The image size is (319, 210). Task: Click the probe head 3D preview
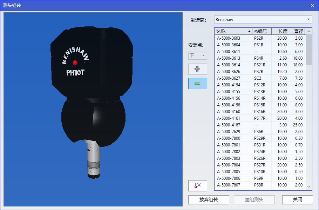click(x=93, y=109)
